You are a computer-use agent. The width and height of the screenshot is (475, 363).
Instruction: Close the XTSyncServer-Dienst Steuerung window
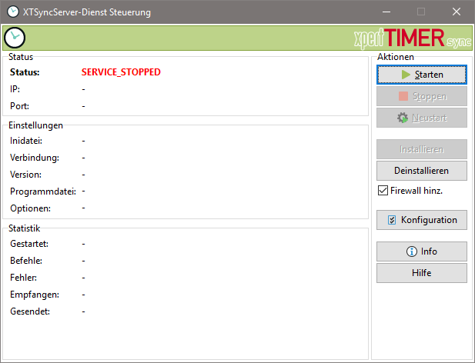(x=457, y=12)
